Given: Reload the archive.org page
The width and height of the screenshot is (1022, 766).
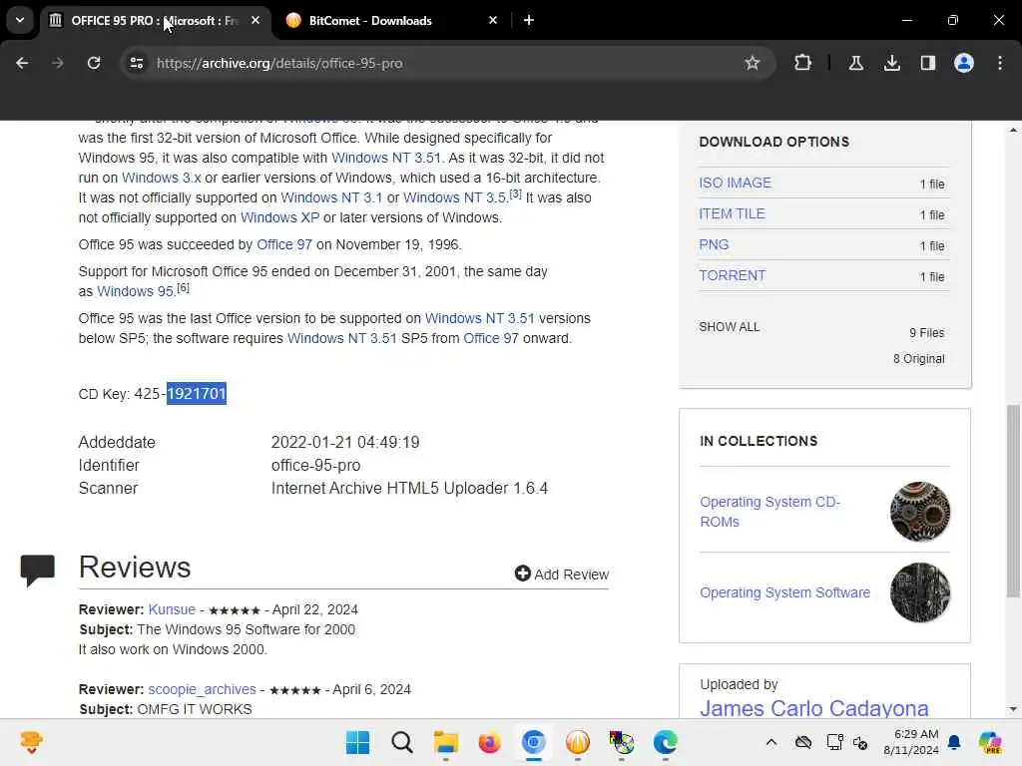Looking at the screenshot, I should (94, 63).
